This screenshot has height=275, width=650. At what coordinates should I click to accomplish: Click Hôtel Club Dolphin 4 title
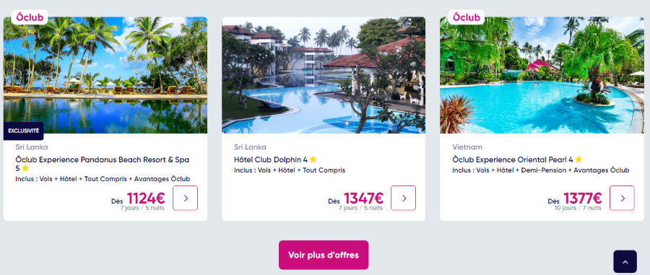click(271, 160)
